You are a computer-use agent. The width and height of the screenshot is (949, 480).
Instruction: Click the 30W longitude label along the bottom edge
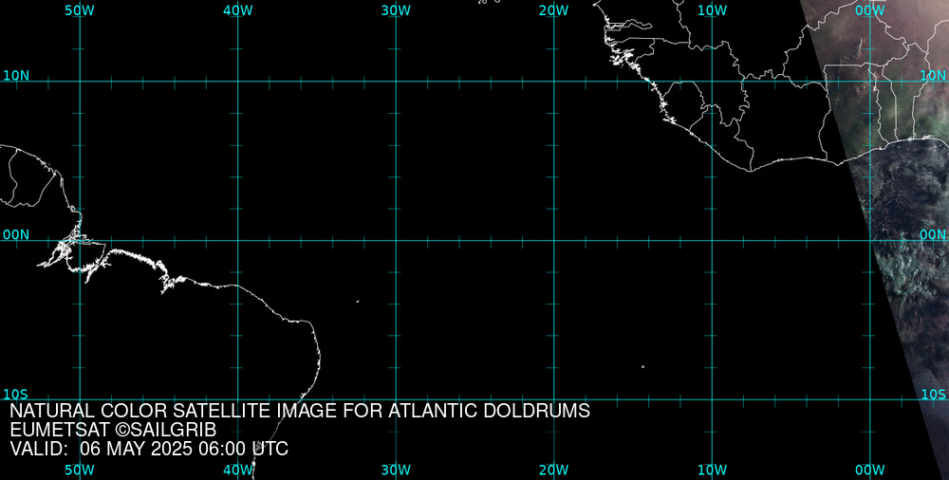click(x=396, y=471)
